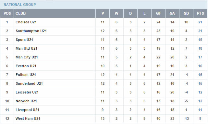Click Sunderland U21 team name

tap(29, 83)
